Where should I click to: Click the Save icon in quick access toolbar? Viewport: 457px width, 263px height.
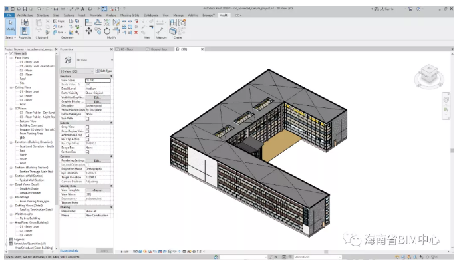25,9
